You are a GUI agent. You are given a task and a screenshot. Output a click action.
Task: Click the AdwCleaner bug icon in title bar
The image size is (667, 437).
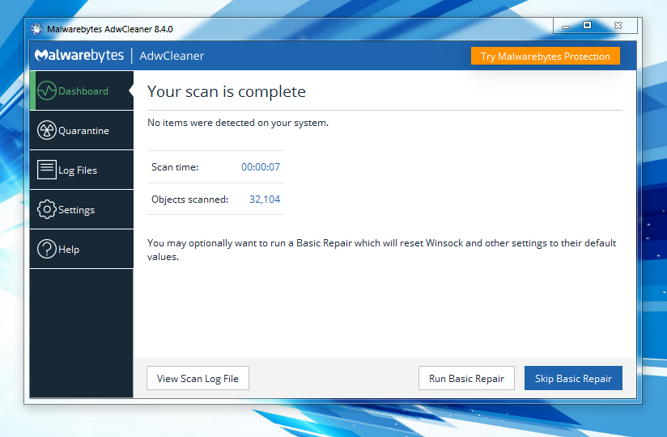(36, 29)
